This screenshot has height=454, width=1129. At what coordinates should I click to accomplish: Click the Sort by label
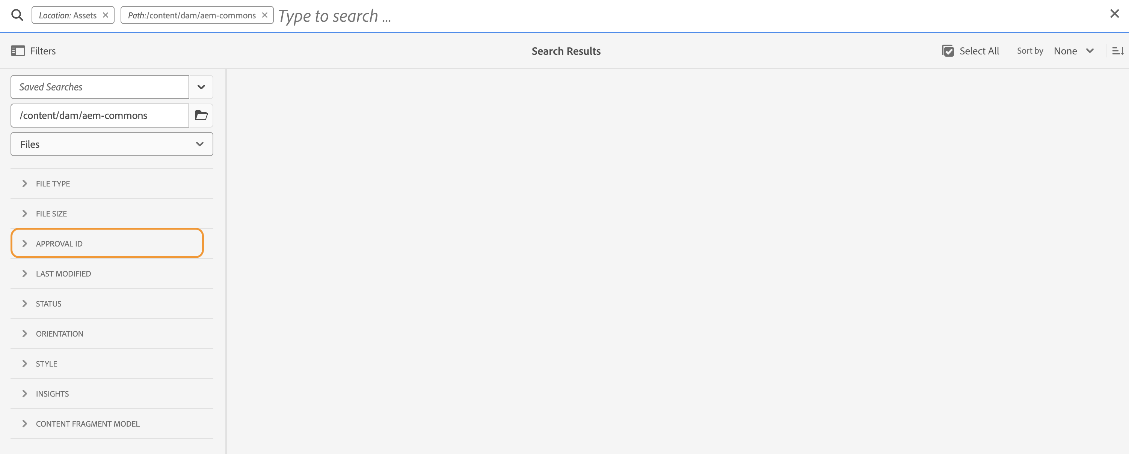coord(1029,51)
